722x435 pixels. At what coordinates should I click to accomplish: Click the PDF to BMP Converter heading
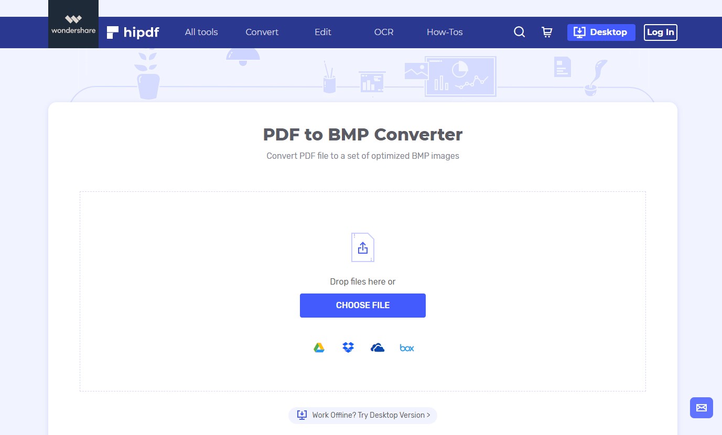click(363, 135)
